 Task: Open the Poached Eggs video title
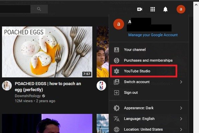(x=48, y=86)
